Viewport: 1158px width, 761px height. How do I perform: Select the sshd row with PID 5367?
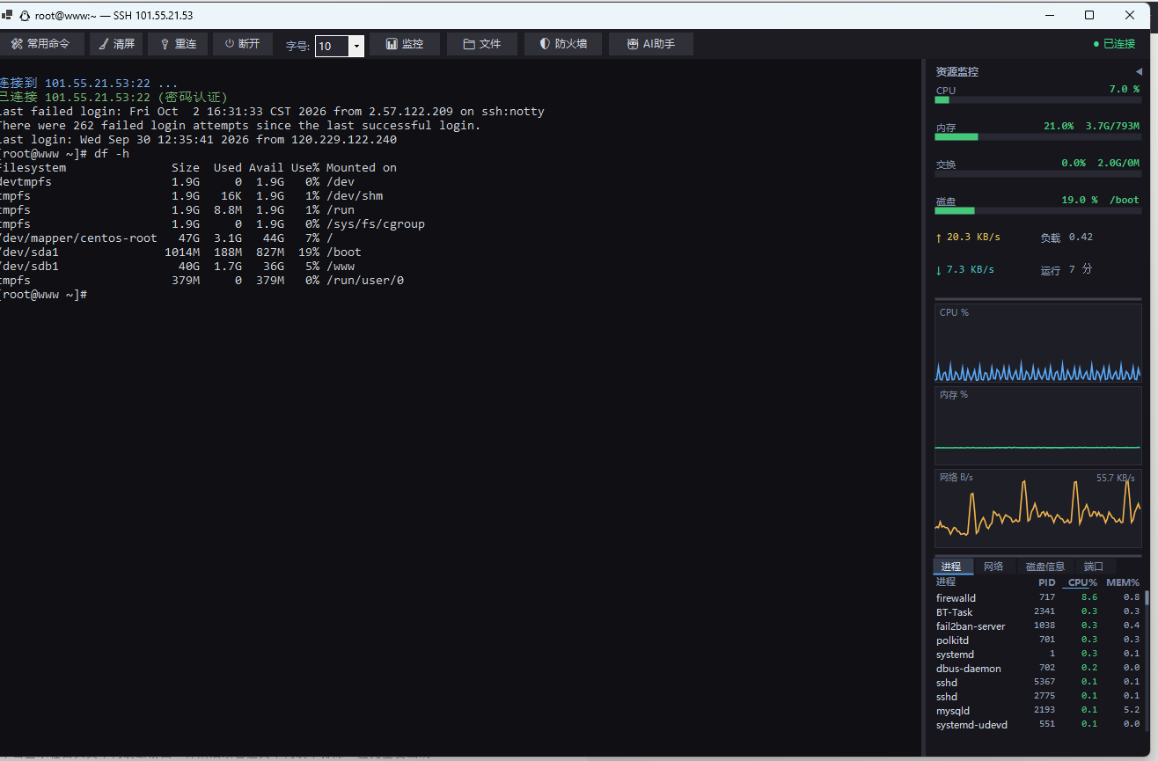point(1038,683)
